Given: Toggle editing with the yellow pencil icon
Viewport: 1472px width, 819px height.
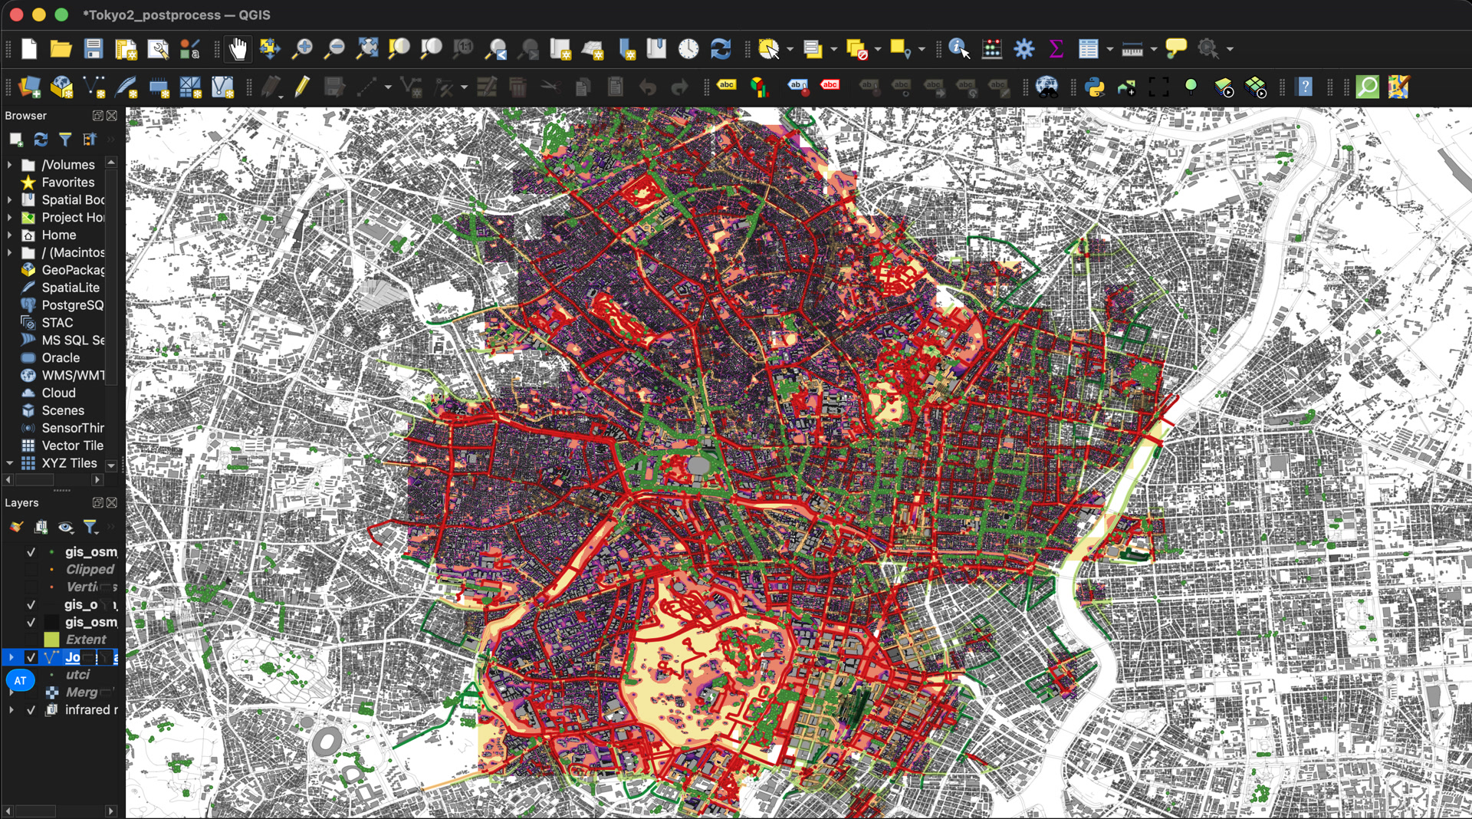Looking at the screenshot, I should click(x=302, y=87).
